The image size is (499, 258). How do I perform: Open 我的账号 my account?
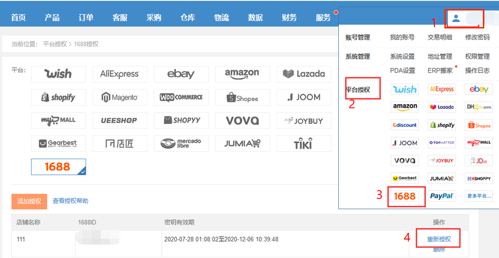pos(402,37)
